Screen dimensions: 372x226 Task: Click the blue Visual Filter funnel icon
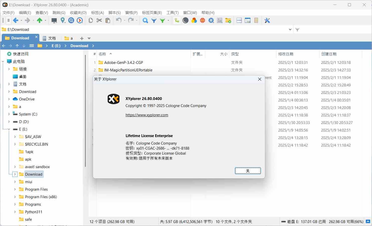pos(154,21)
